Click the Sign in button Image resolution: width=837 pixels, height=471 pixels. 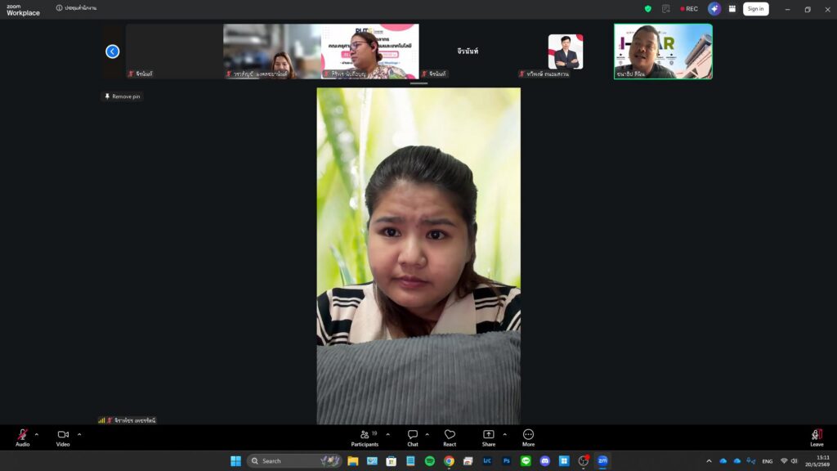click(756, 8)
